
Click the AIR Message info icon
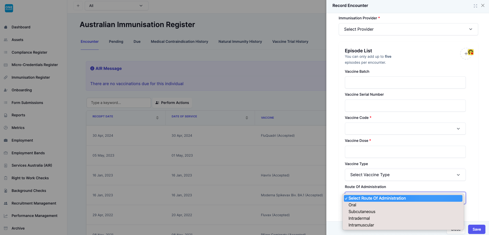point(92,68)
